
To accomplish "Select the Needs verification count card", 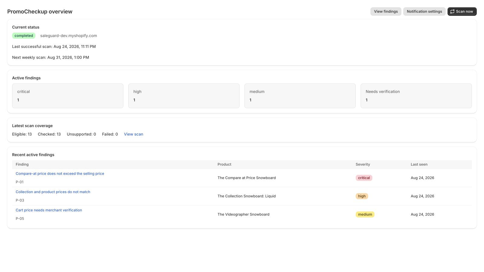I will click(416, 96).
